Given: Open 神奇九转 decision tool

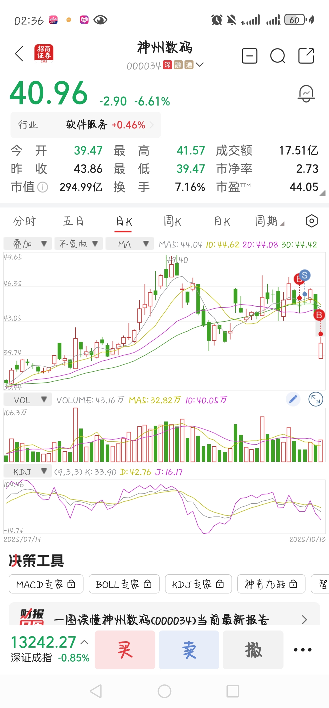Looking at the screenshot, I should (271, 584).
